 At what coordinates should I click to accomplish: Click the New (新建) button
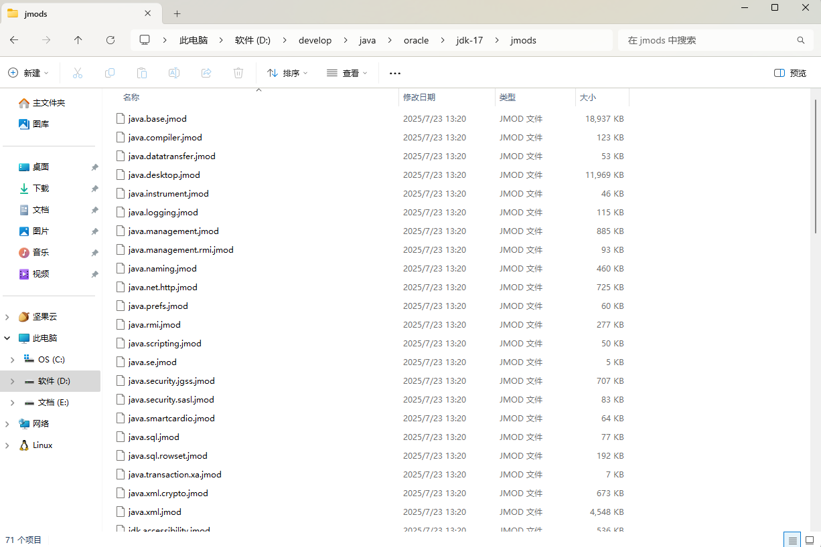coord(28,73)
